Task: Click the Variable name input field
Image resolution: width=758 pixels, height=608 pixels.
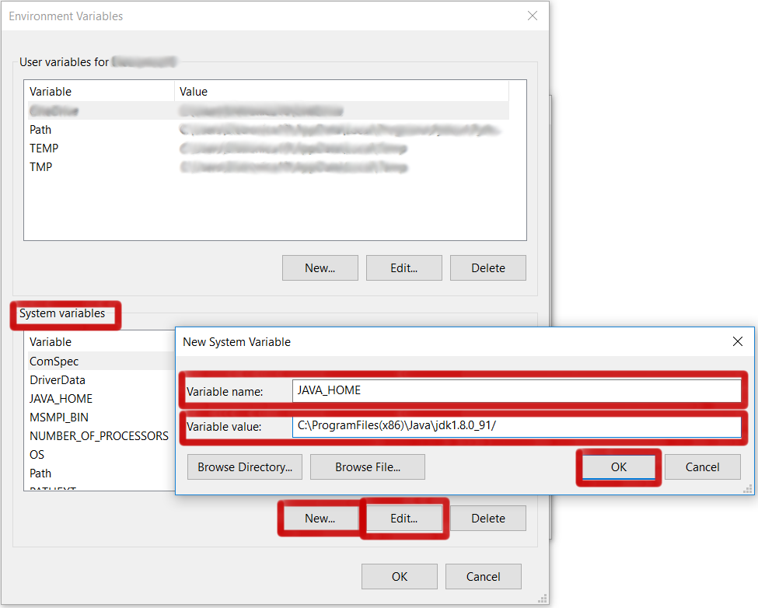Action: pyautogui.click(x=513, y=390)
